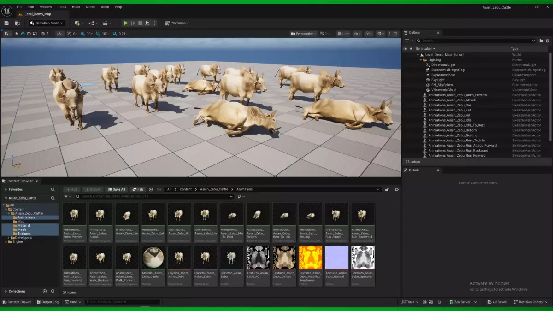This screenshot has height=311, width=553.
Task: Open the Selection Mode dropdown
Action: pyautogui.click(x=47, y=23)
